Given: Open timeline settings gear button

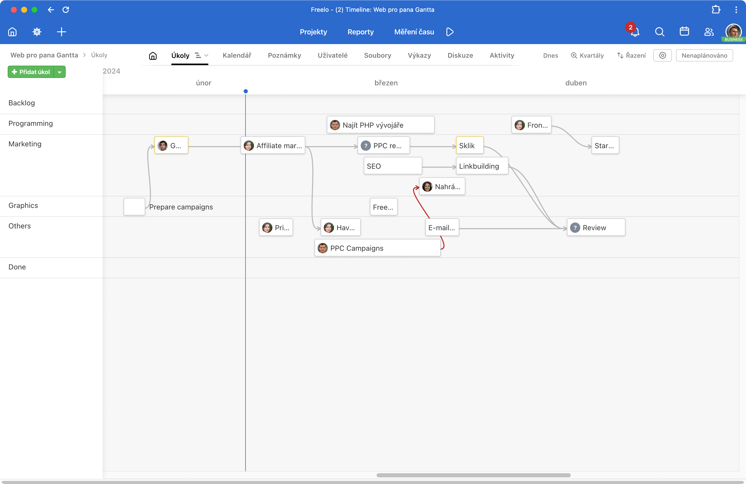Looking at the screenshot, I should [662, 55].
